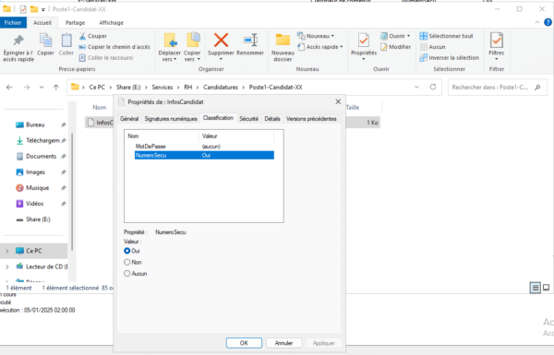Select the NumeroSecu property row
This screenshot has width=554, height=355.
(x=204, y=155)
